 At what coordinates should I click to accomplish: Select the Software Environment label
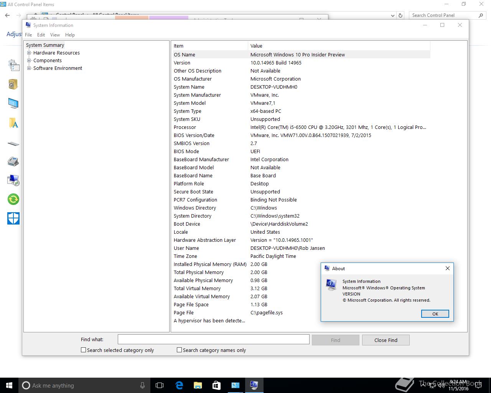58,68
